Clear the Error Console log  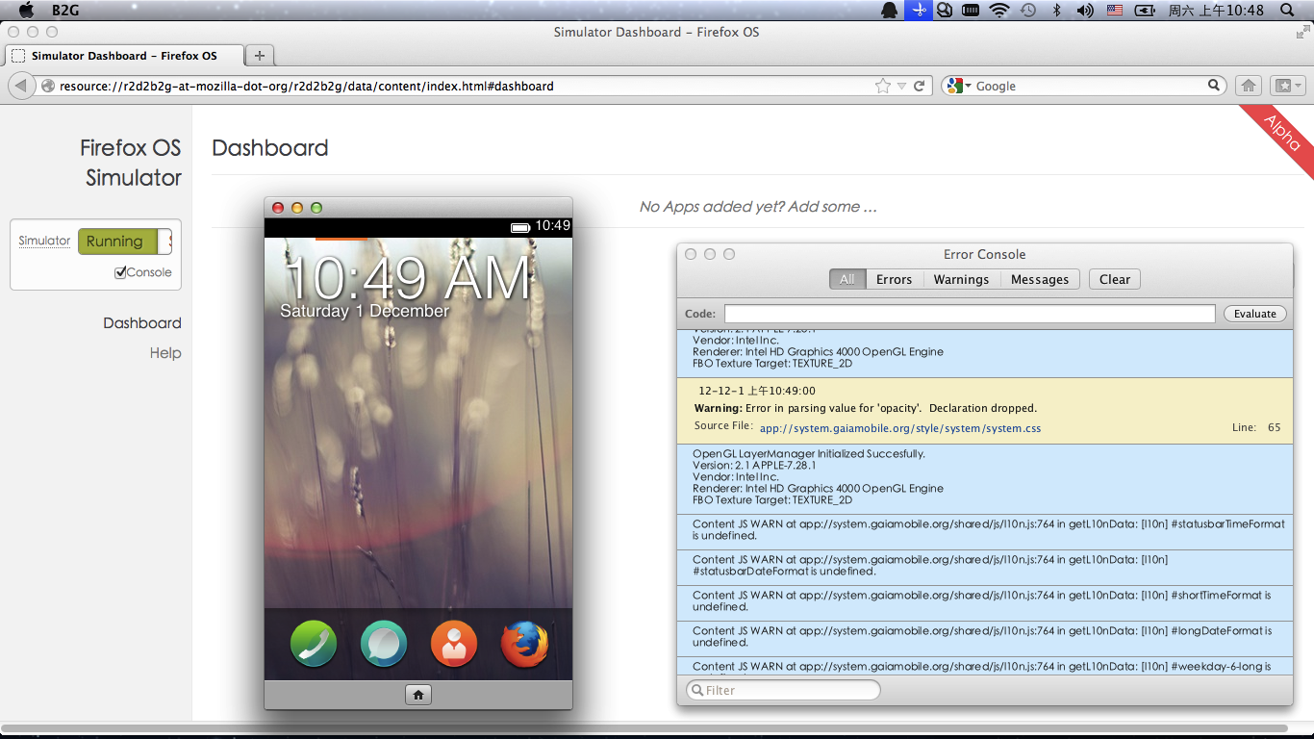(x=1115, y=279)
